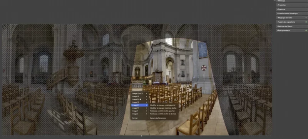Choose Exclure du Panorama
The image size is (308, 139).
point(163,118)
